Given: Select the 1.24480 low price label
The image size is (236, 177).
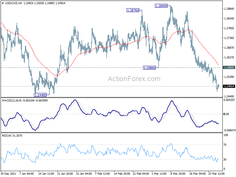Looking at the screenshot, I should pos(40,95).
